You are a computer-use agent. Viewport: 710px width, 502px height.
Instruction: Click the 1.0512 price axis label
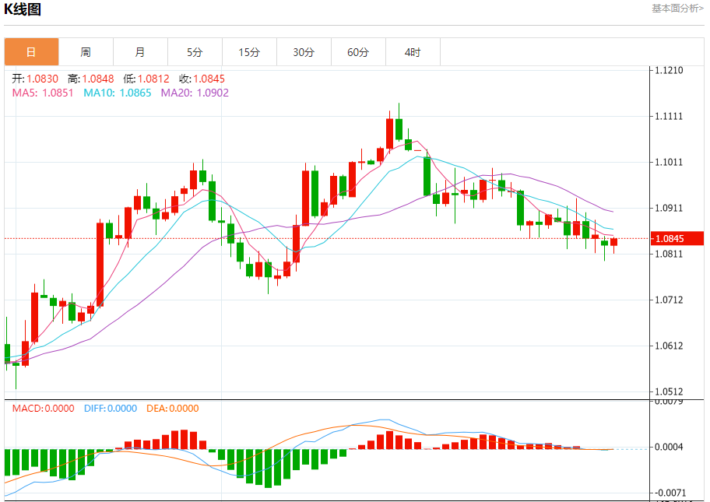click(x=669, y=391)
